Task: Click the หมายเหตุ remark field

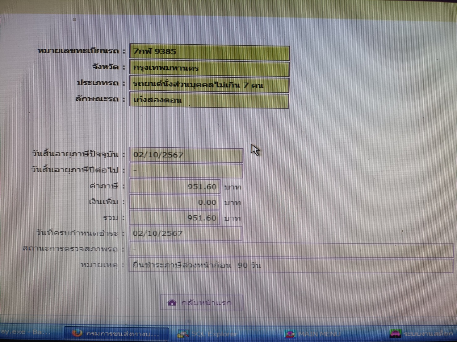Action: point(291,266)
